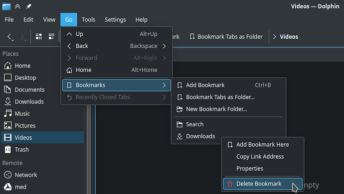Click Add Bookmark in submenu
344x194 pixels.
click(x=229, y=85)
